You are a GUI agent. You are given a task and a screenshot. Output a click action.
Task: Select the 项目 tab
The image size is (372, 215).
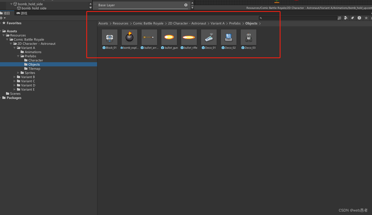point(7,13)
